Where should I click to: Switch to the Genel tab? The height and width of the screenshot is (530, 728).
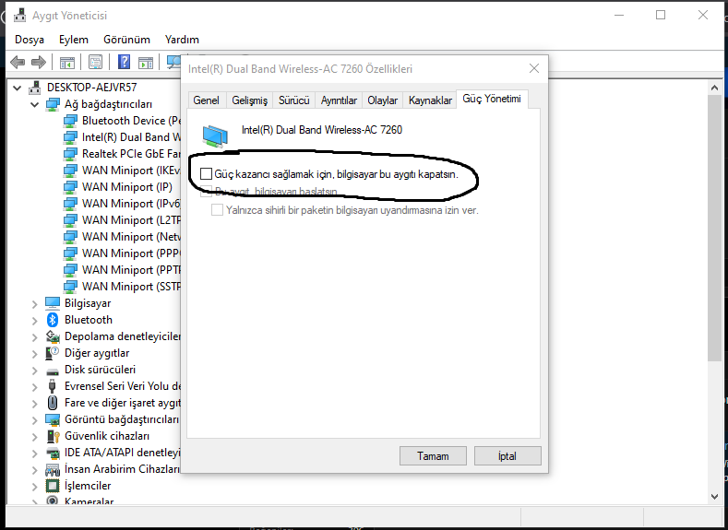[206, 100]
